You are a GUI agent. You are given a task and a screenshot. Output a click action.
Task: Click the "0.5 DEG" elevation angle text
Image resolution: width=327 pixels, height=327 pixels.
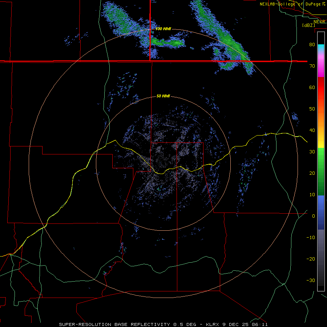tap(185, 324)
